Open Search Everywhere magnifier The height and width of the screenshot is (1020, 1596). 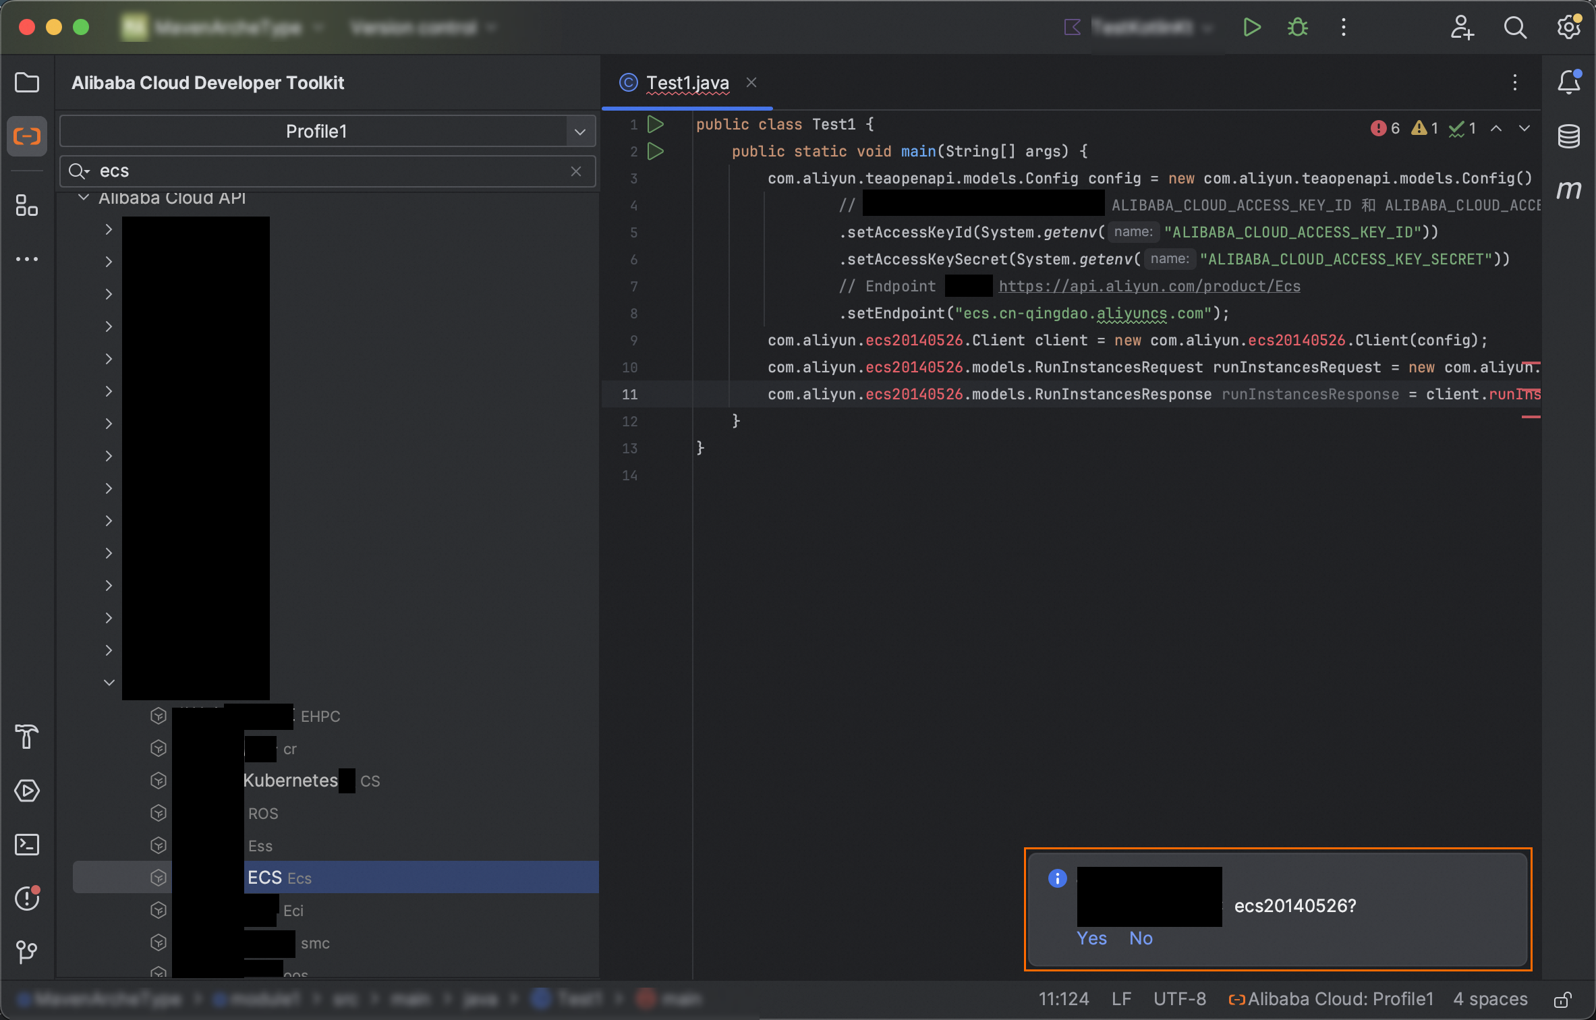pos(1515,28)
